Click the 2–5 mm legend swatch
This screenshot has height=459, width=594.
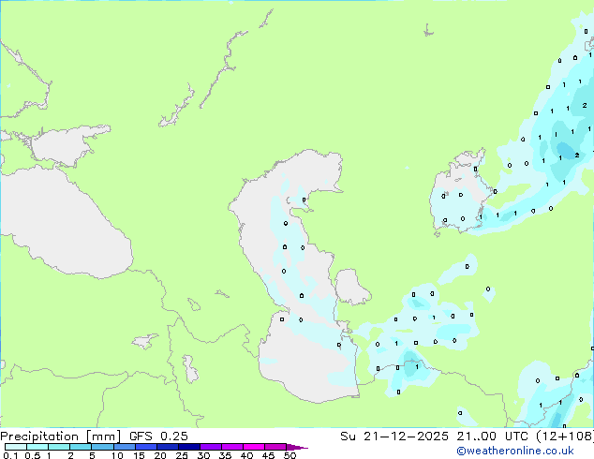81,447
